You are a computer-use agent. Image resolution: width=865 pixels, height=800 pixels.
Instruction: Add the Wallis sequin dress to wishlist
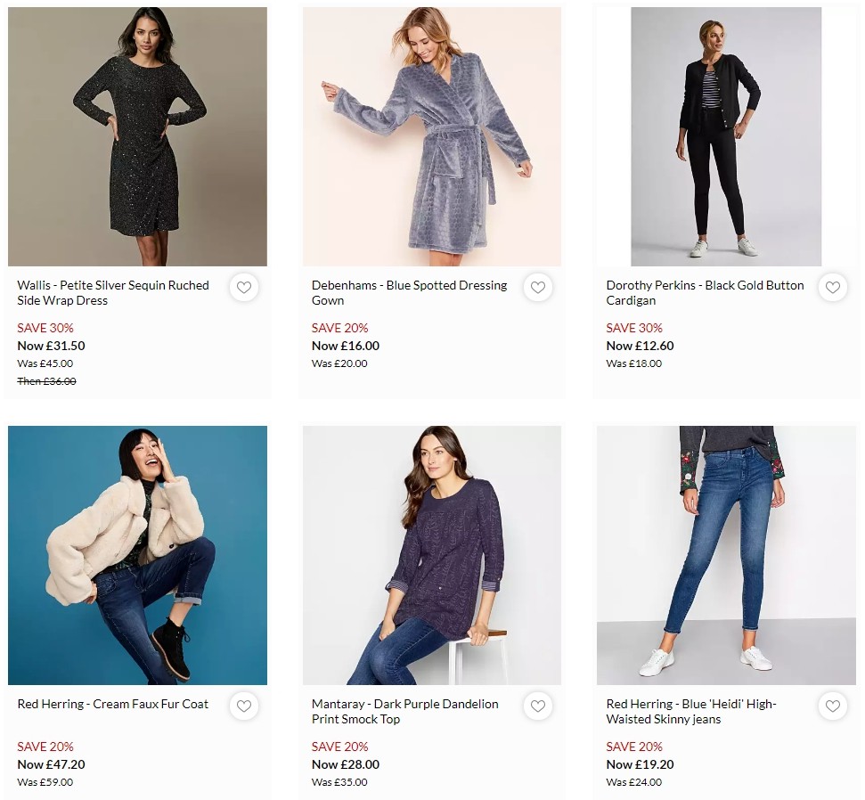click(x=244, y=288)
